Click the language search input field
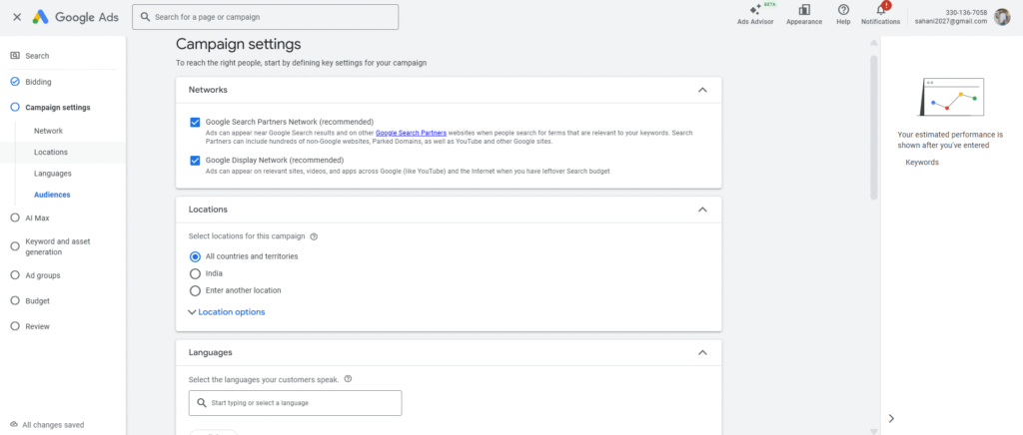1023x435 pixels. pyautogui.click(x=295, y=402)
